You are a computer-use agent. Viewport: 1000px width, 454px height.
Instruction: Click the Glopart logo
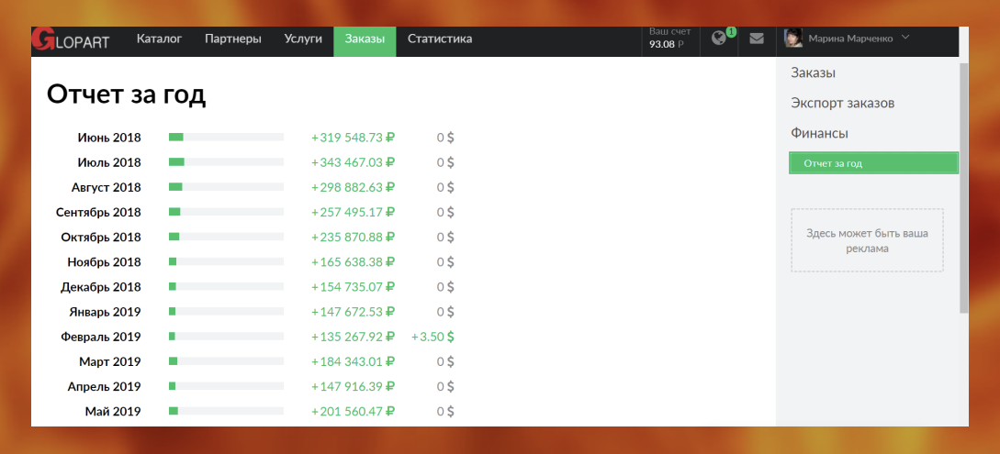pos(71,40)
